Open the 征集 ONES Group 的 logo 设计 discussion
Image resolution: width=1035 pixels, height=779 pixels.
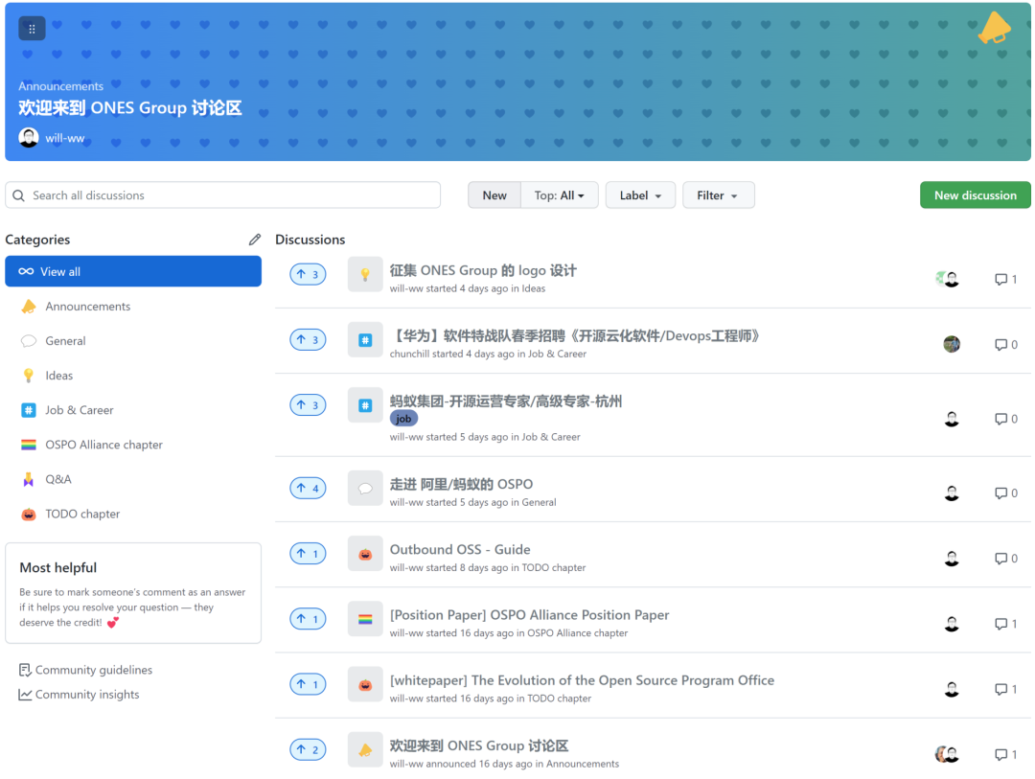click(483, 270)
